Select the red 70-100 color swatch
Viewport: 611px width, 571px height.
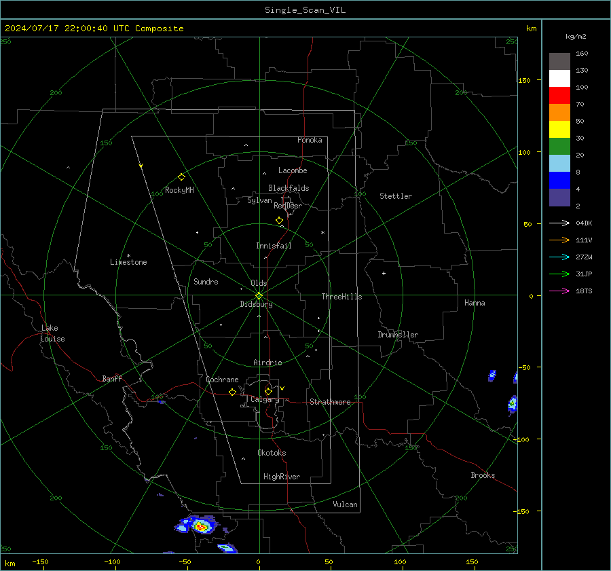[559, 96]
